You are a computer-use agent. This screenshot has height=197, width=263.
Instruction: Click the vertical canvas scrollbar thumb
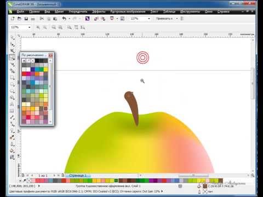(253, 83)
